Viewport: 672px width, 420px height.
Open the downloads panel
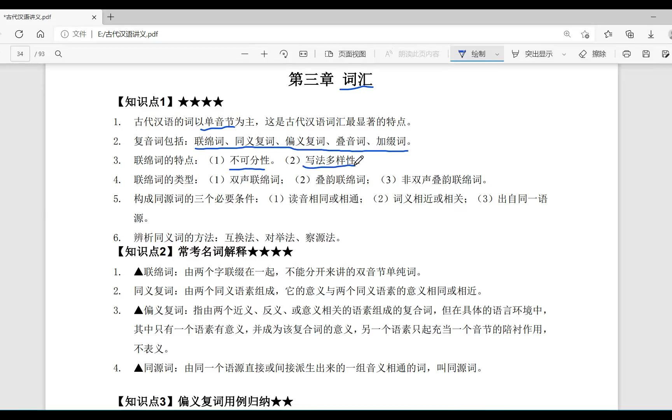point(651,34)
